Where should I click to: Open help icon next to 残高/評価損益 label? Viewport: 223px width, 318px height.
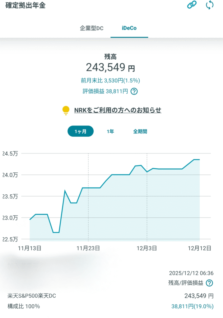click(210, 283)
